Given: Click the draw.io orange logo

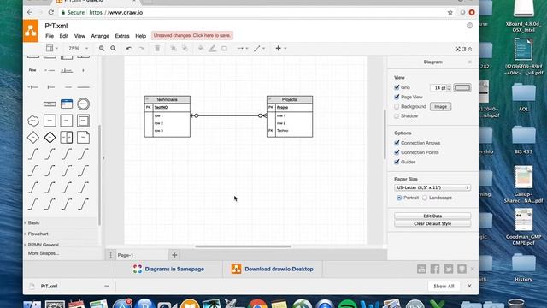Looking at the screenshot, I should (31, 31).
